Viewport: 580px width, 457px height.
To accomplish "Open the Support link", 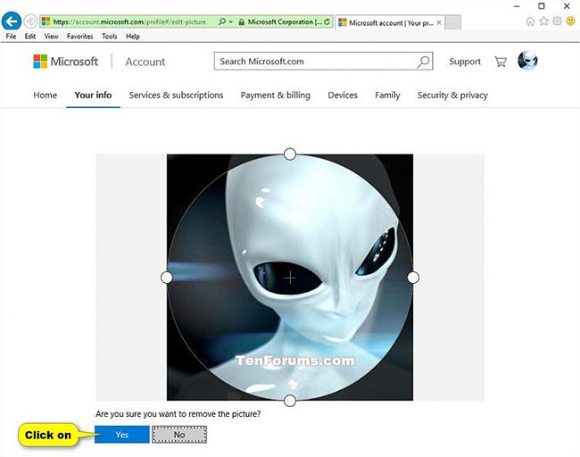I will pos(465,62).
